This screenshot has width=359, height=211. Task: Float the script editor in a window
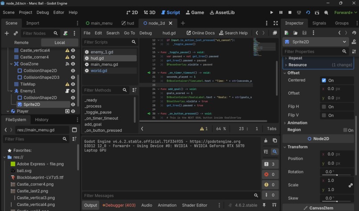pyautogui.click(x=275, y=33)
